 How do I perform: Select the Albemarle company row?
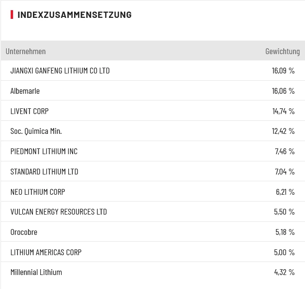click(25, 91)
